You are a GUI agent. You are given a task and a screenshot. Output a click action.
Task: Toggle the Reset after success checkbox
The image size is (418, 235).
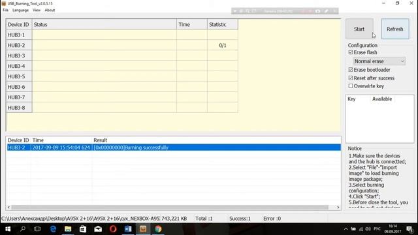pyautogui.click(x=351, y=78)
